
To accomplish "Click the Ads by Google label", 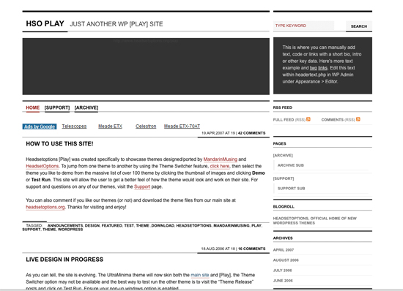I will 40,126.
